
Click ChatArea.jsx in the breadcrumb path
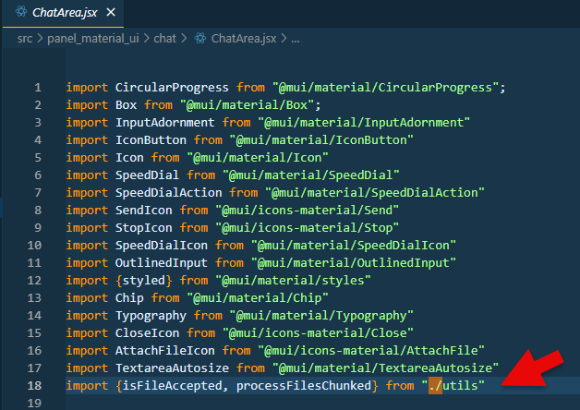coord(245,39)
